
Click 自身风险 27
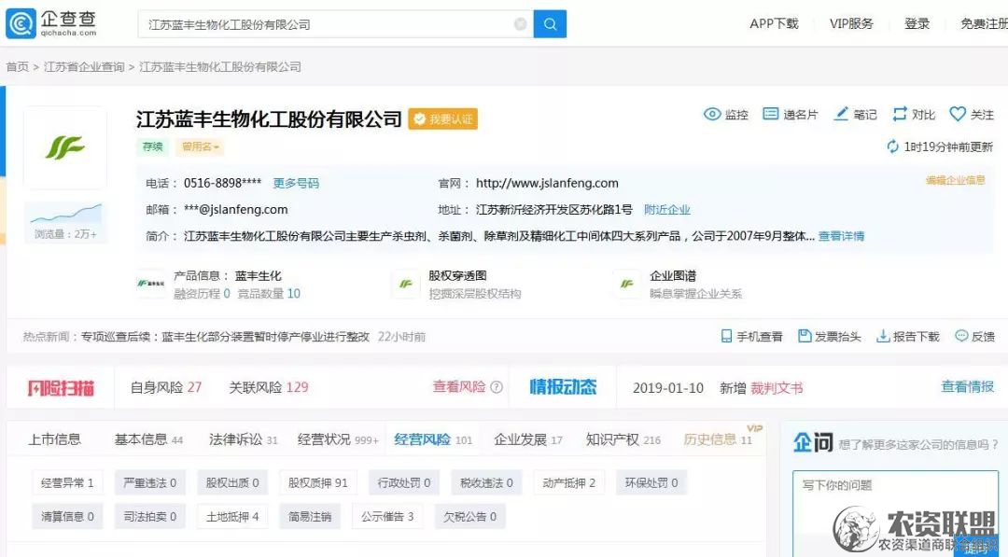166,387
